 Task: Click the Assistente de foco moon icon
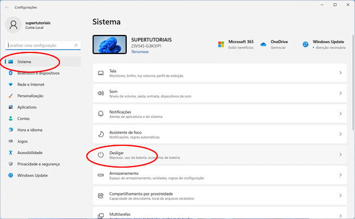coord(100,134)
